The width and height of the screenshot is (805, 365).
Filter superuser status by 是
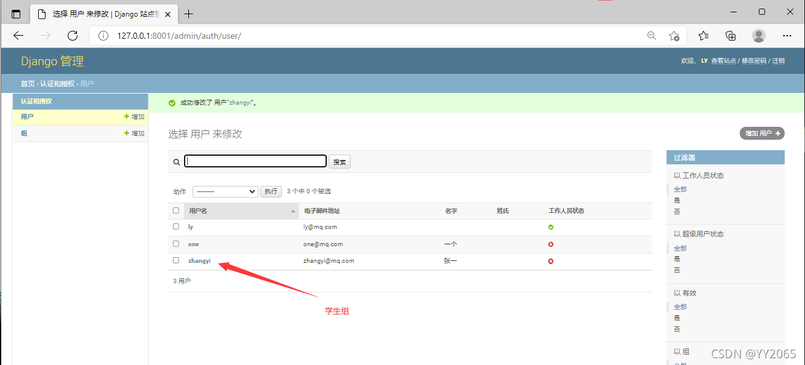677,259
